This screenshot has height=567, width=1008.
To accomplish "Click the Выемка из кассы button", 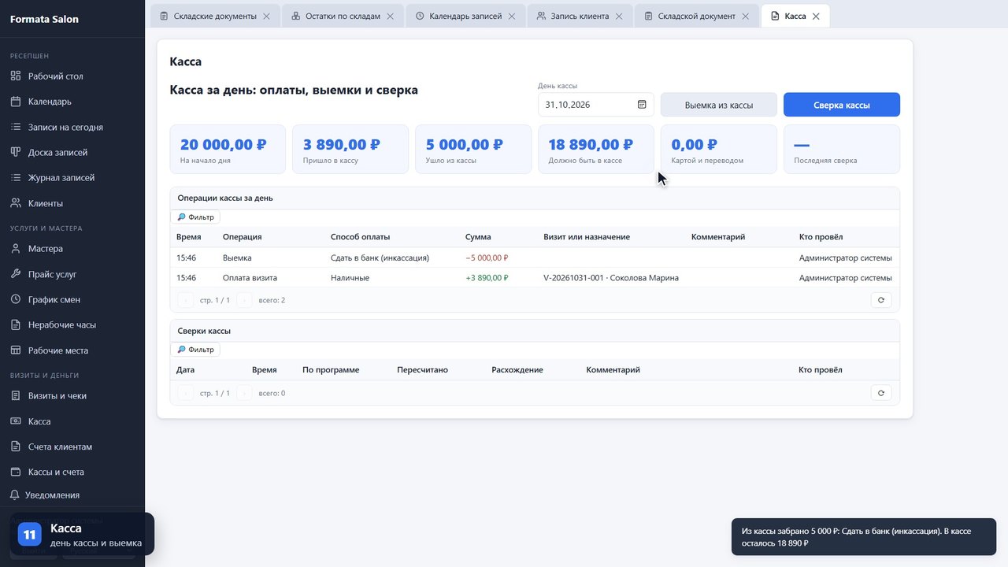I will tap(719, 105).
